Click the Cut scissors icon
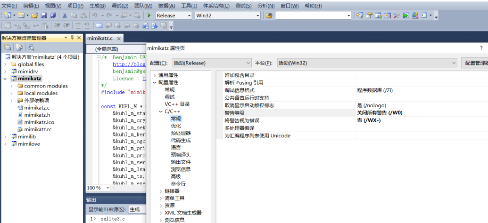Viewport: 488px width, 223px height. click(x=65, y=15)
